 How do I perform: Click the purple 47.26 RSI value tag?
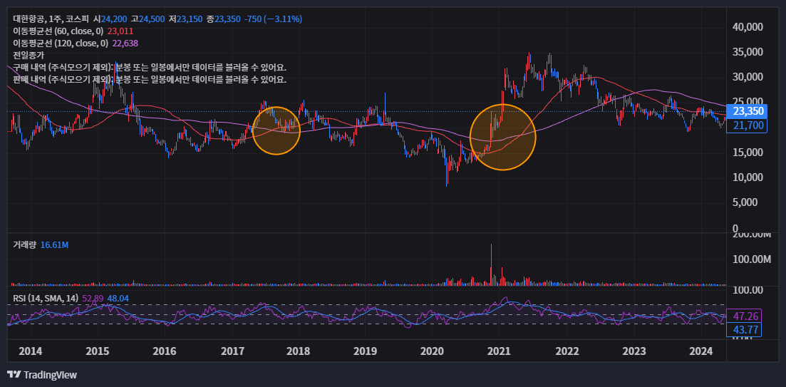point(744,316)
